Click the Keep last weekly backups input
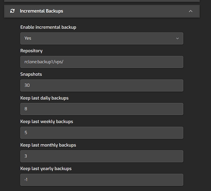 point(102,133)
